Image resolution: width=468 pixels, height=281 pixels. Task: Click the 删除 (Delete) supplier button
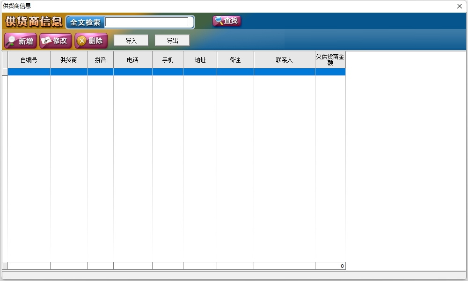pos(91,41)
